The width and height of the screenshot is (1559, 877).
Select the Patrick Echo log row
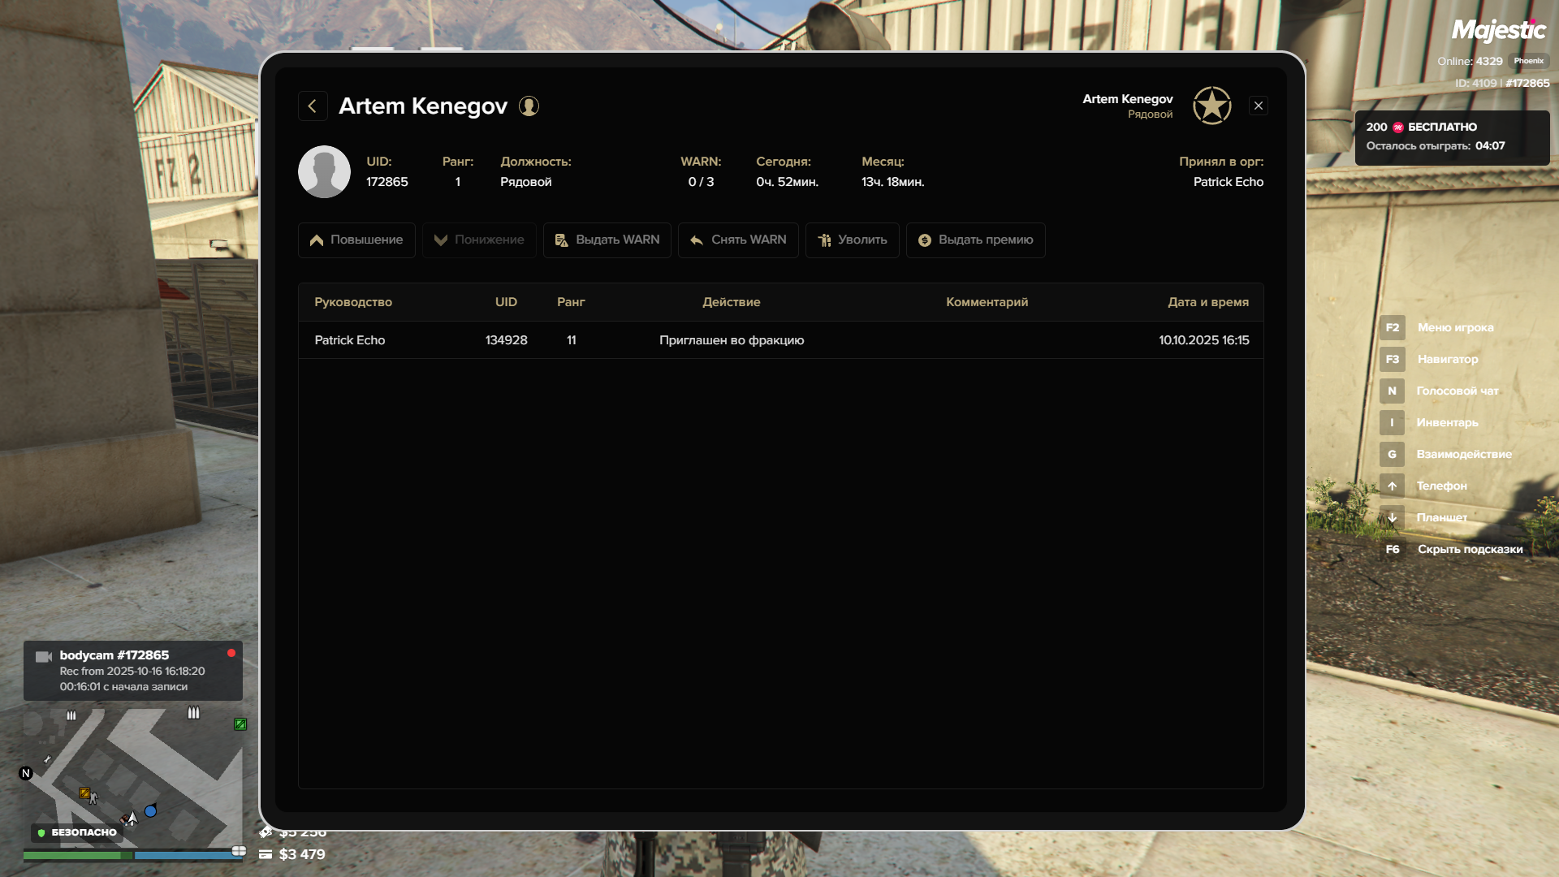pyautogui.click(x=780, y=340)
